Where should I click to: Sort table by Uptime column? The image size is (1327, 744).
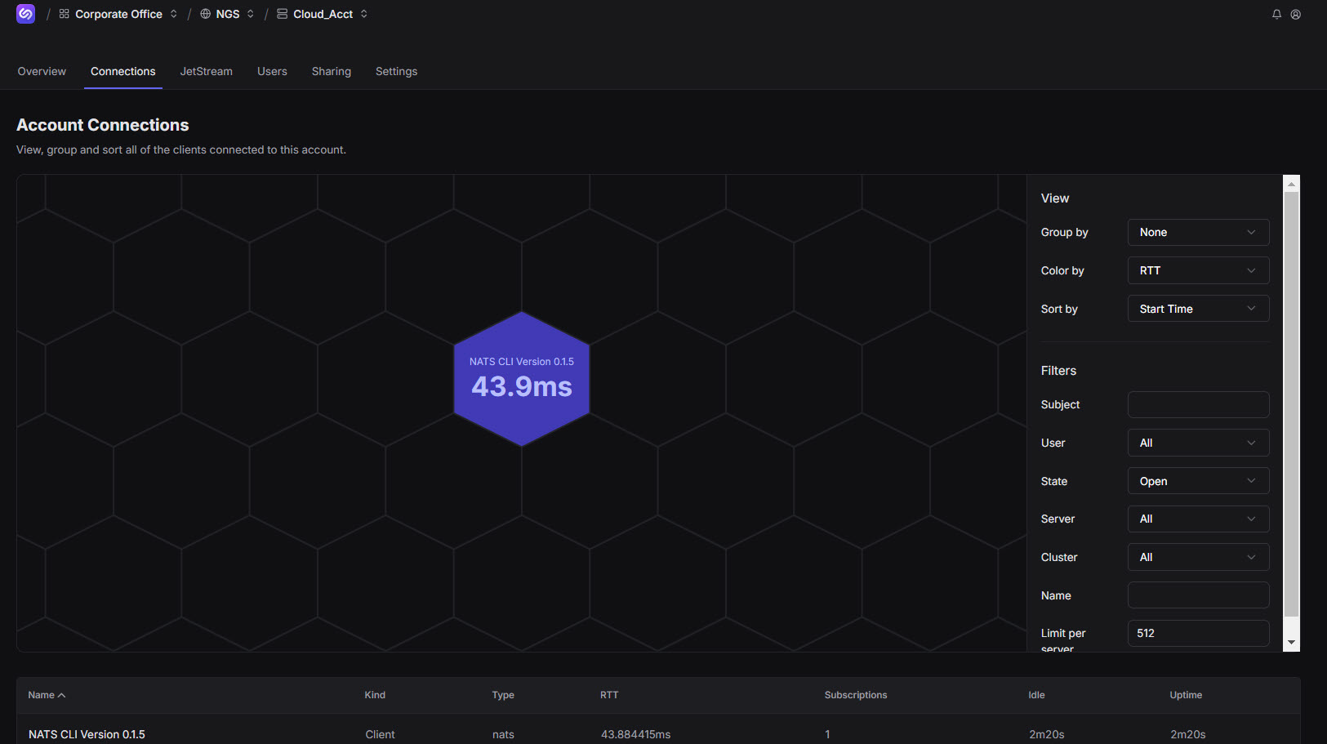(1186, 695)
